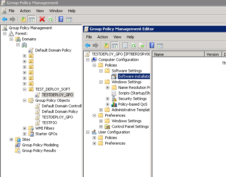
Task: Collapse TEST_DEPLOY_SOFT organizational unit
Action: (x=25, y=89)
